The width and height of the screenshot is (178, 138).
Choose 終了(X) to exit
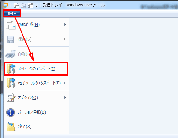[x=36, y=126]
